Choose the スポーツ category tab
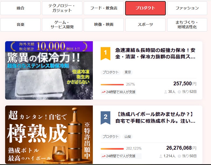 (145, 25)
